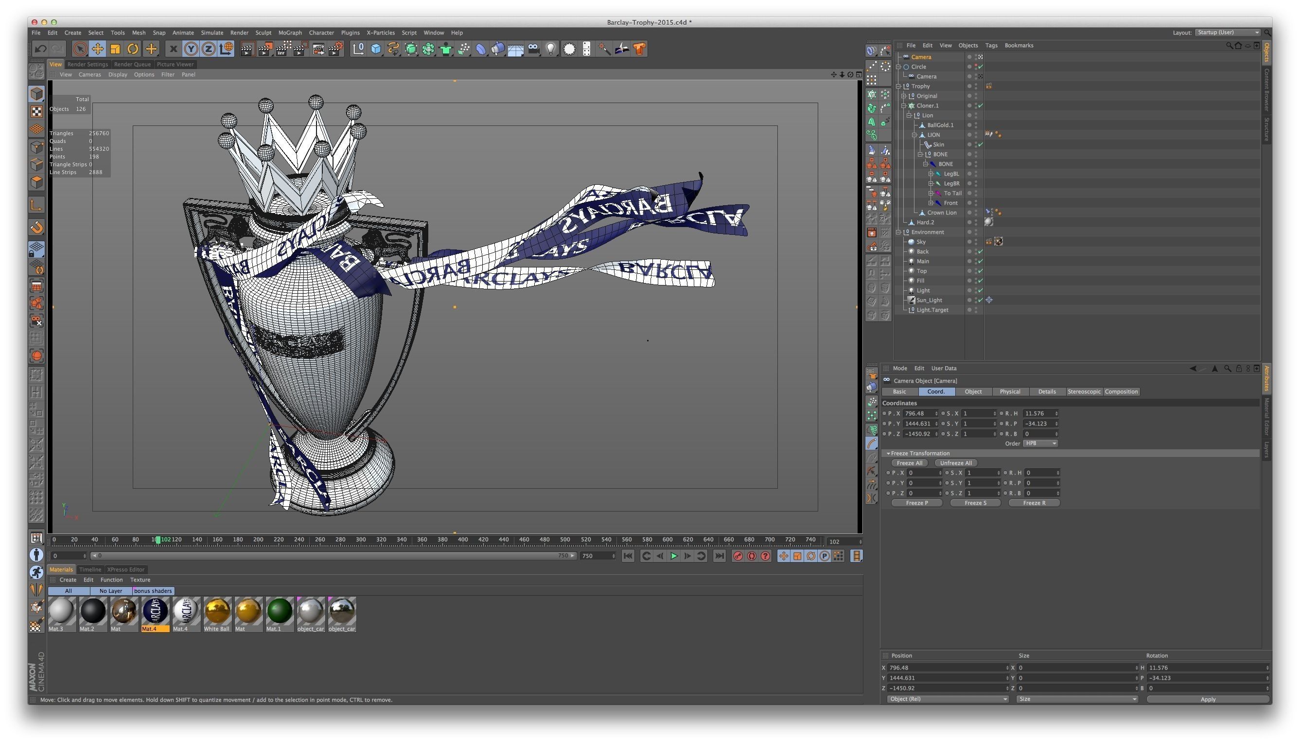Screen dimensions: 1300x743
Task: Click the spline pen tool icon
Action: point(393,49)
